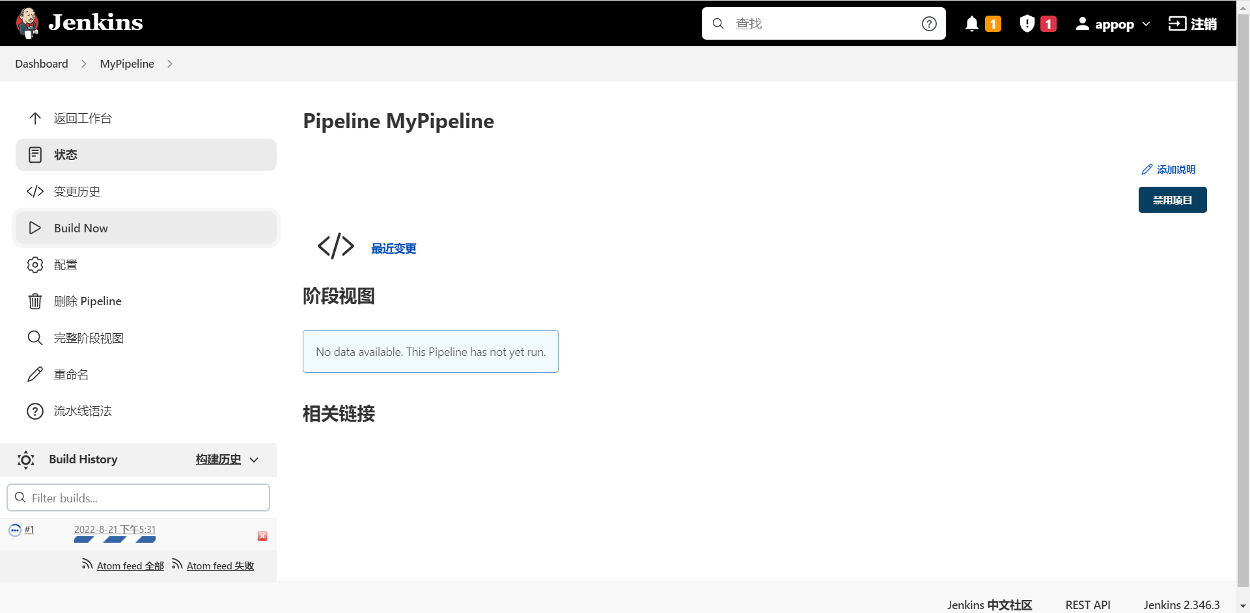Cancel build #1 with red X icon

pyautogui.click(x=262, y=536)
